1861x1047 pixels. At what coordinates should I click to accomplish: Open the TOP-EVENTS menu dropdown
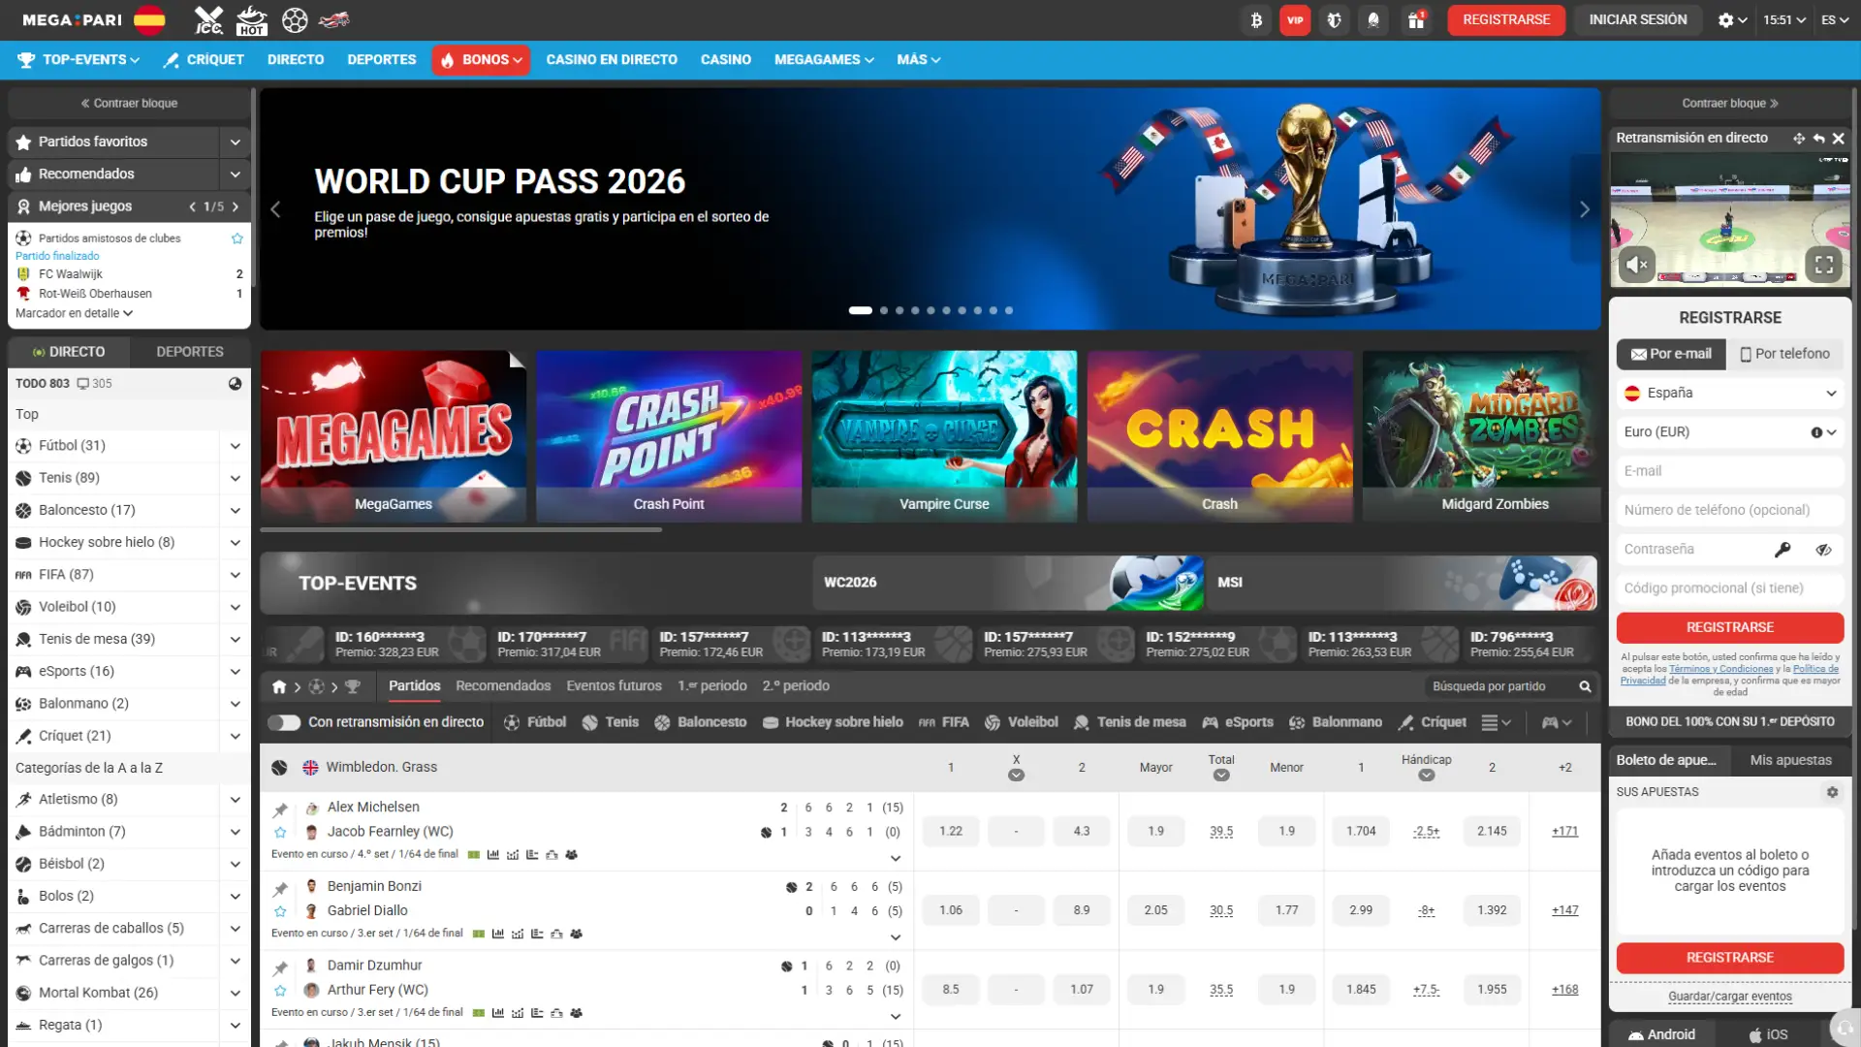(79, 60)
